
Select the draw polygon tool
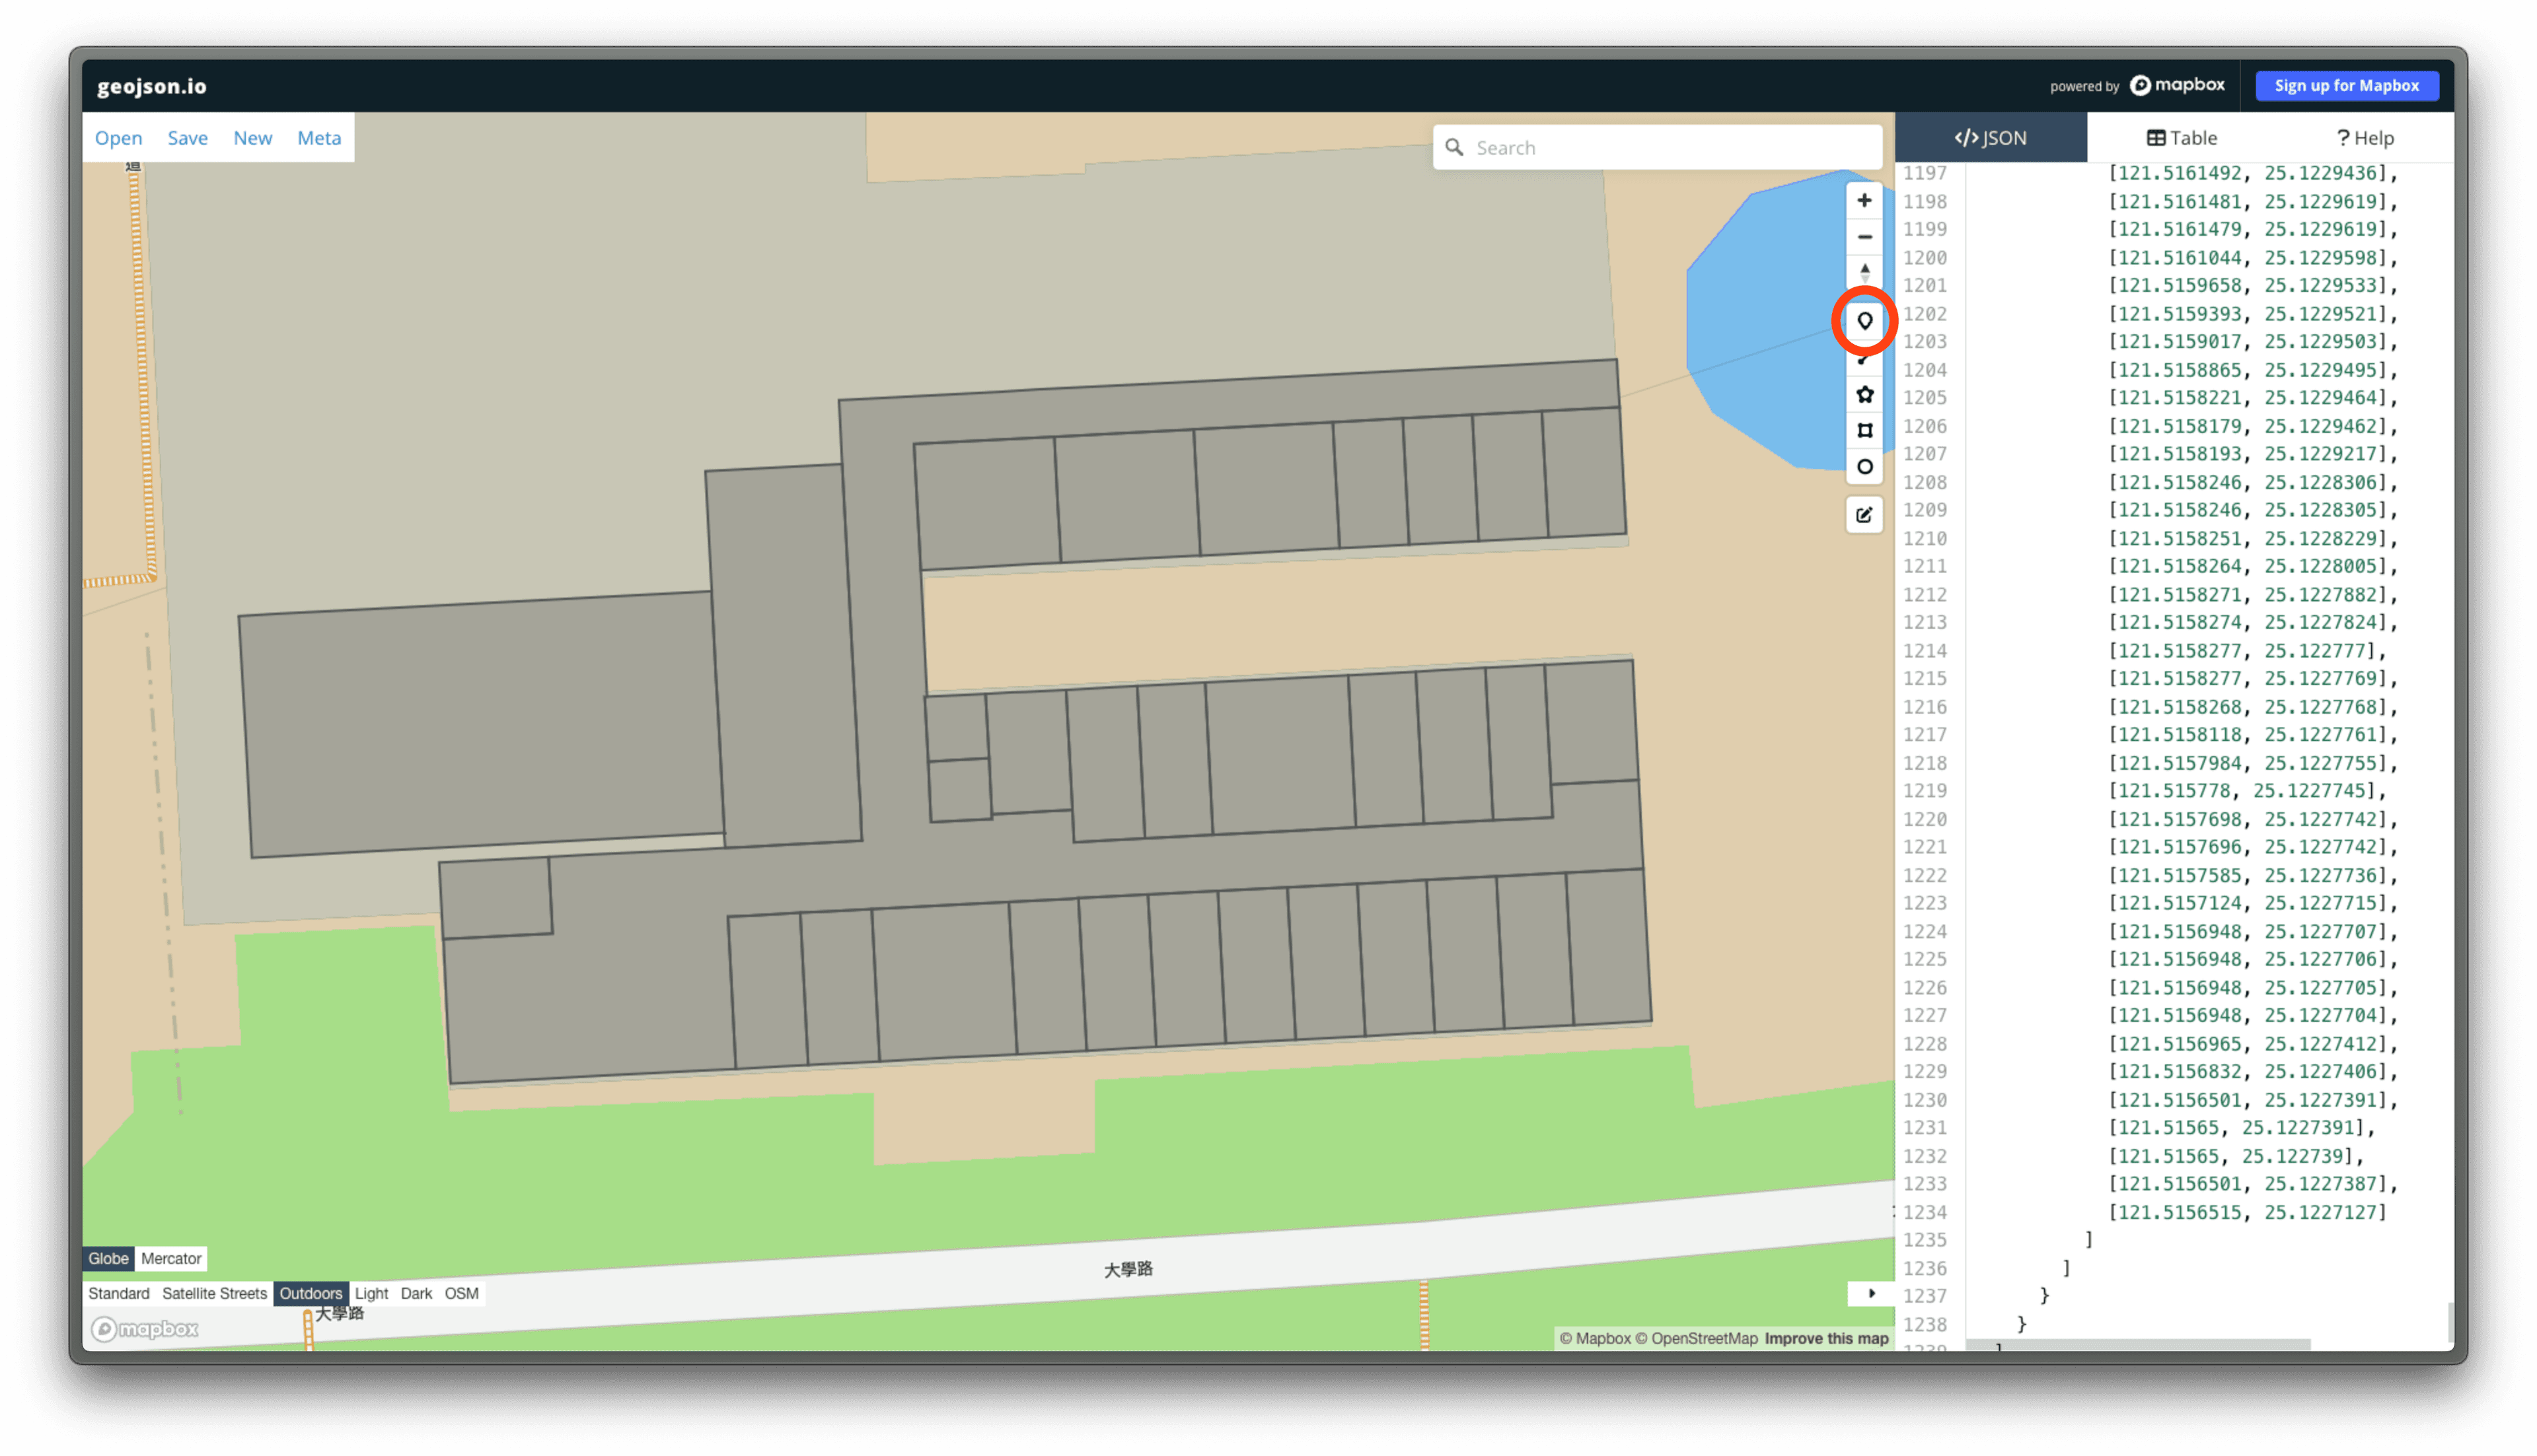(1864, 394)
